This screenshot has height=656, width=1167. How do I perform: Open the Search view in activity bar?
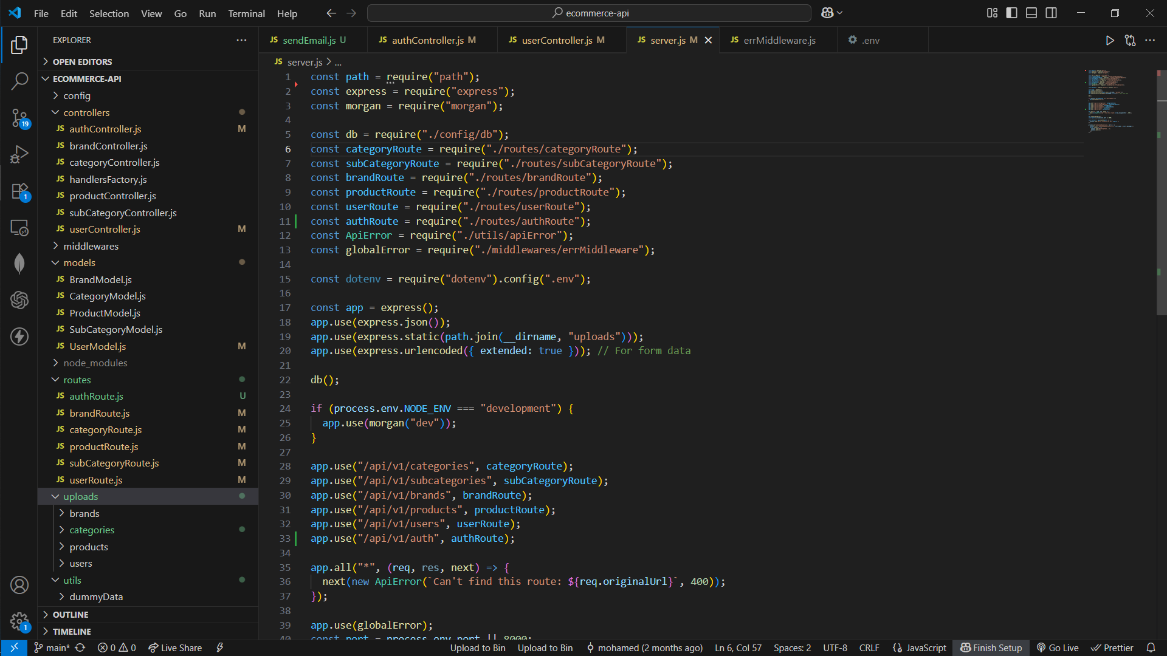[19, 81]
